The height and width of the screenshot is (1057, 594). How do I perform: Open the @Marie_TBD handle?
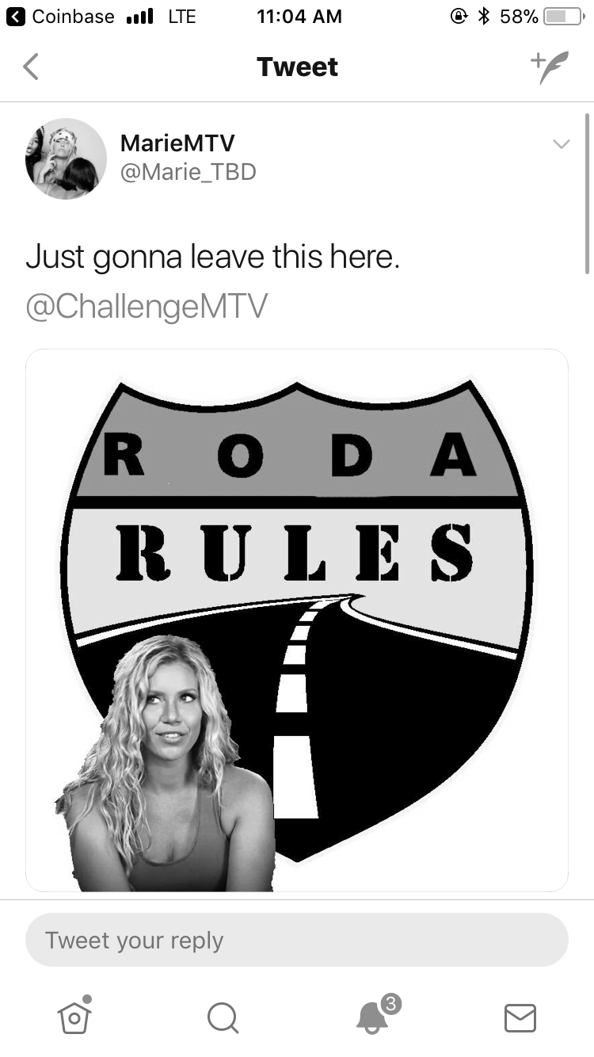tap(188, 172)
